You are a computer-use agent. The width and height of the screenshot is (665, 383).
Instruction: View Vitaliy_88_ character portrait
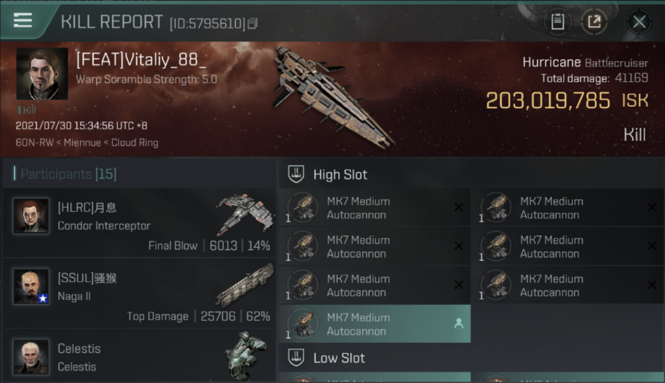pos(42,74)
